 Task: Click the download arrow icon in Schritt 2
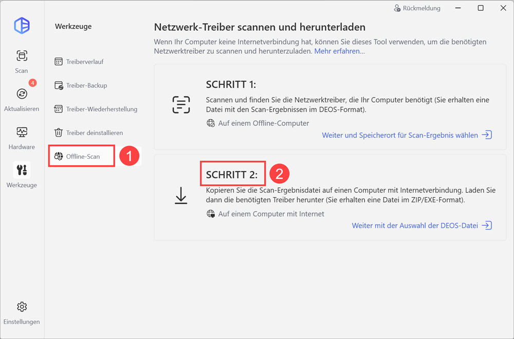point(181,196)
